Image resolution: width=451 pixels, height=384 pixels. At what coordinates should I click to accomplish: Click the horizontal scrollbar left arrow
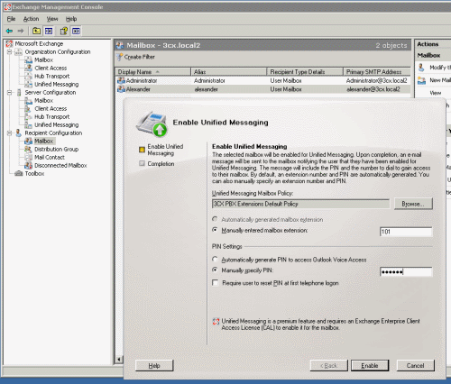pyautogui.click(x=119, y=359)
